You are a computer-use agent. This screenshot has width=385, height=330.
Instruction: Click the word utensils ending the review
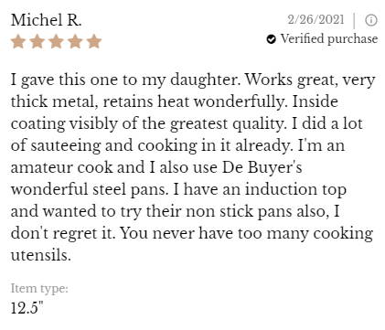[41, 255]
